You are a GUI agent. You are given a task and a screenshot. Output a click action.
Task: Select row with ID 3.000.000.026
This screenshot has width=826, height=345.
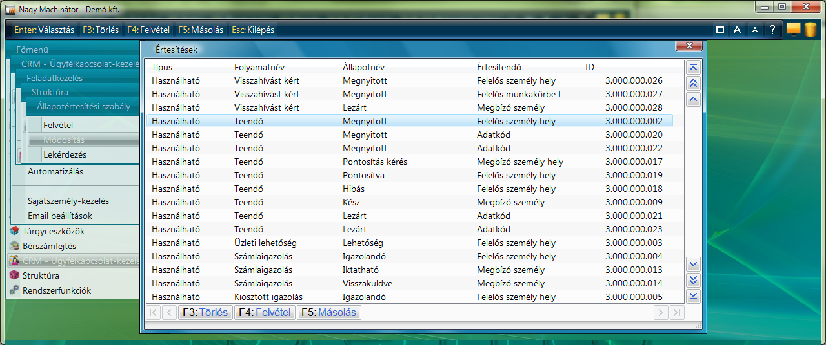tap(409, 80)
